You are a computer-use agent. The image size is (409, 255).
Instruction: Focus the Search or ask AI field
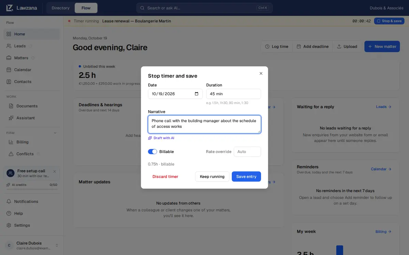204,8
